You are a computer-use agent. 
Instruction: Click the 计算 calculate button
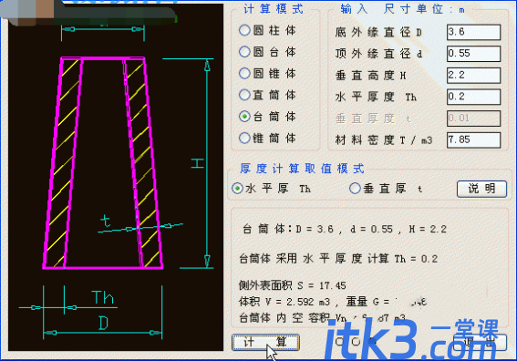pos(265,342)
